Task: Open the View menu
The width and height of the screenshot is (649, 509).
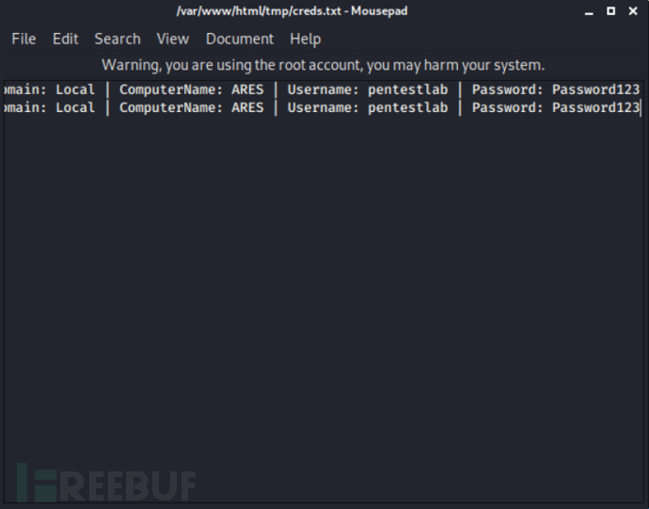Action: coord(173,39)
